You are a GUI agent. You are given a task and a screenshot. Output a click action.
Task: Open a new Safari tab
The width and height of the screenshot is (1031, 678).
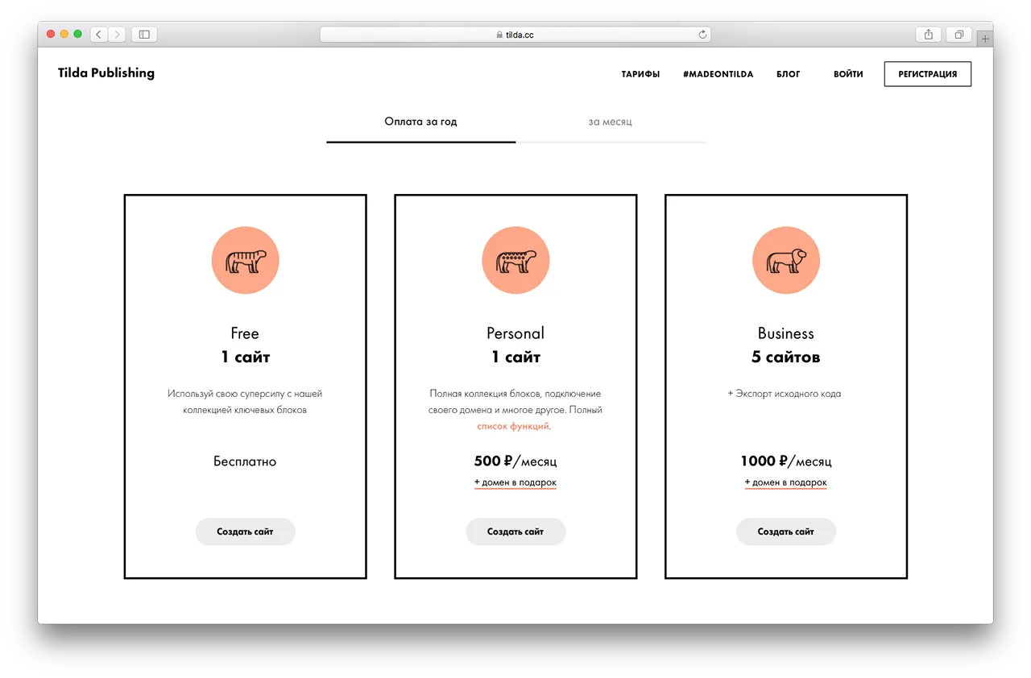985,38
